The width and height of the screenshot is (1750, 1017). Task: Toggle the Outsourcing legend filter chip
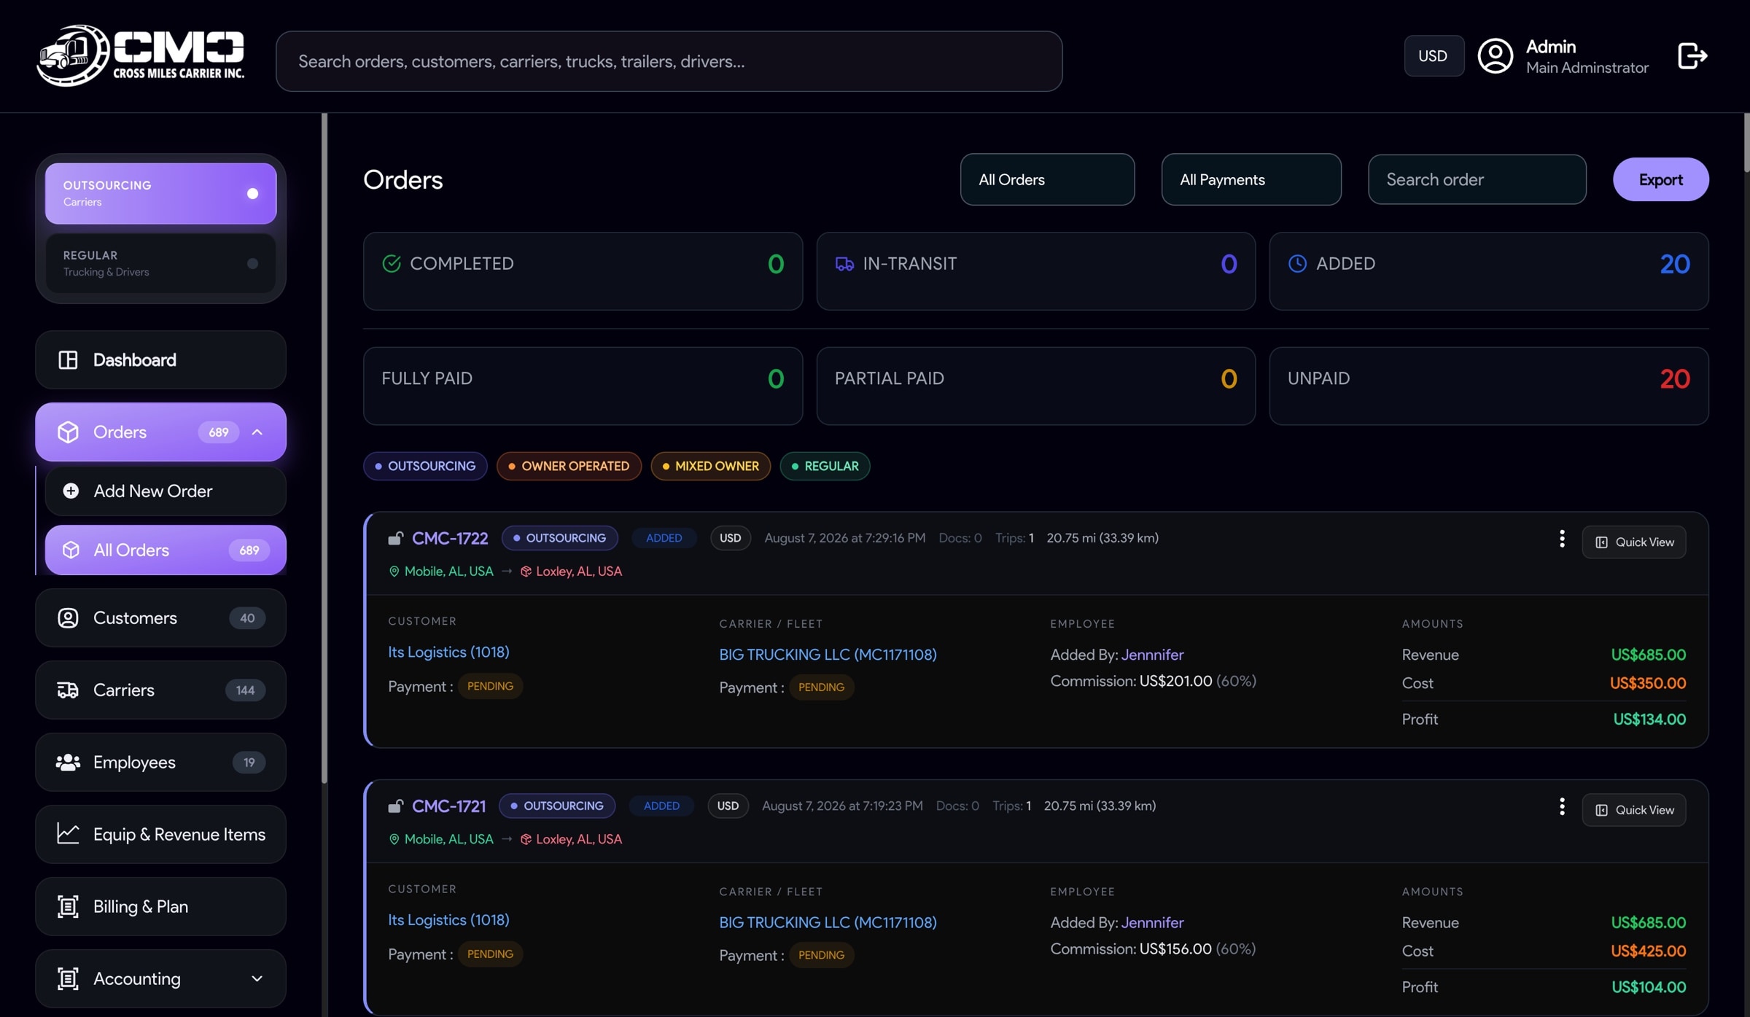click(425, 467)
